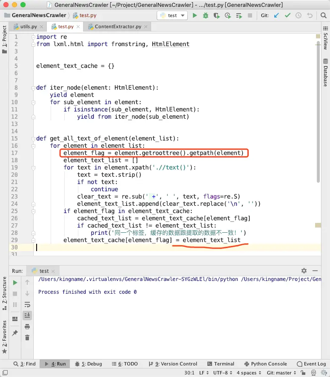Update project via Git blue arrow
Image resolution: width=330 pixels, height=377 pixels.
(276, 15)
